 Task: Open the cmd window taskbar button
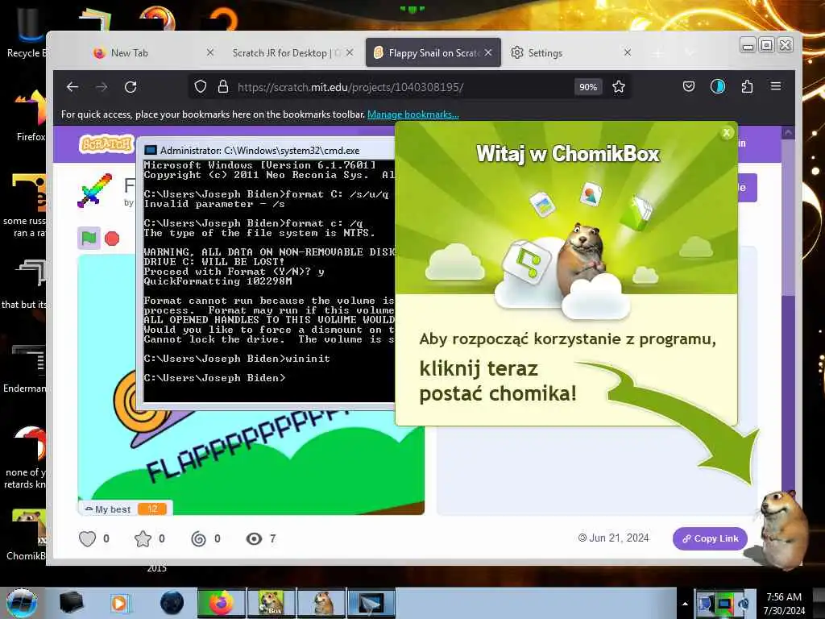coord(371,603)
